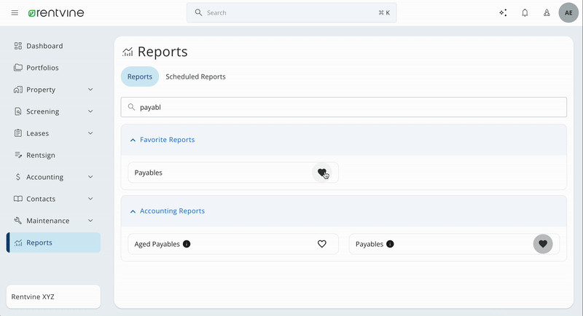Image resolution: width=583 pixels, height=316 pixels.
Task: Unfavorite Payables in Favorite Reports
Action: (322, 173)
